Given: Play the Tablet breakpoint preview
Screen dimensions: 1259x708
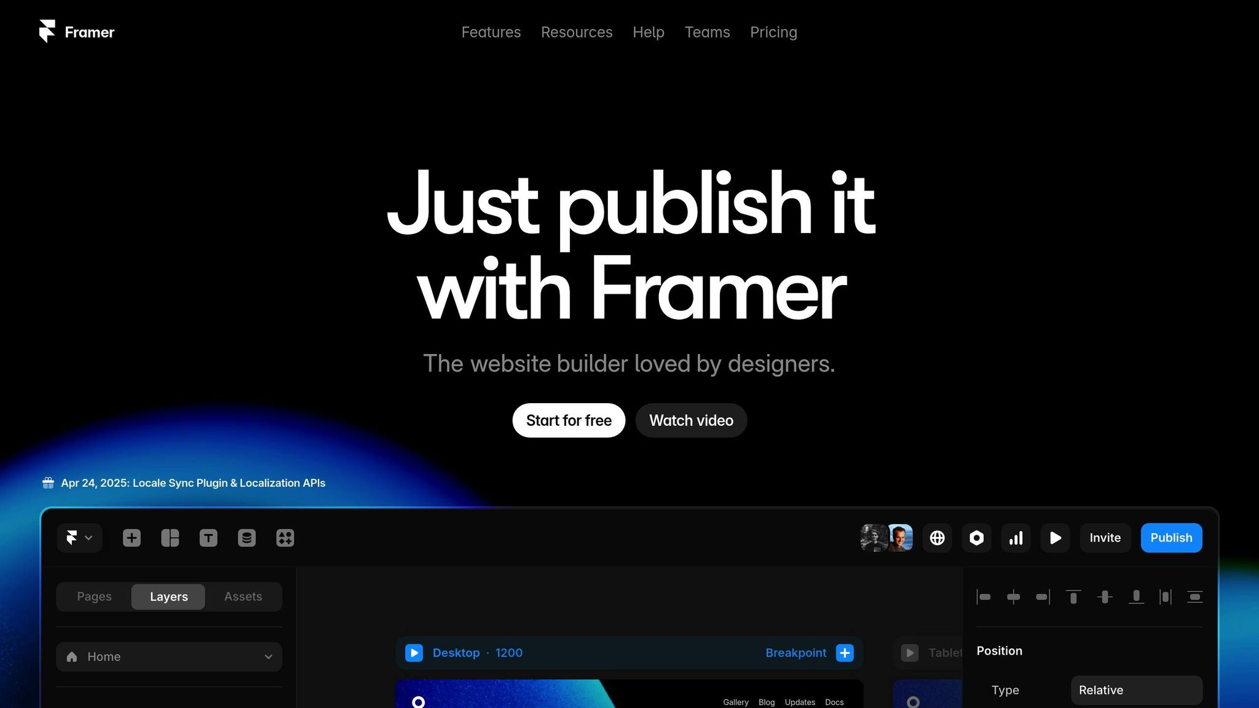Looking at the screenshot, I should pyautogui.click(x=910, y=653).
